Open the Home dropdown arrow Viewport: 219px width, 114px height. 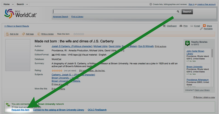click(x=13, y=4)
